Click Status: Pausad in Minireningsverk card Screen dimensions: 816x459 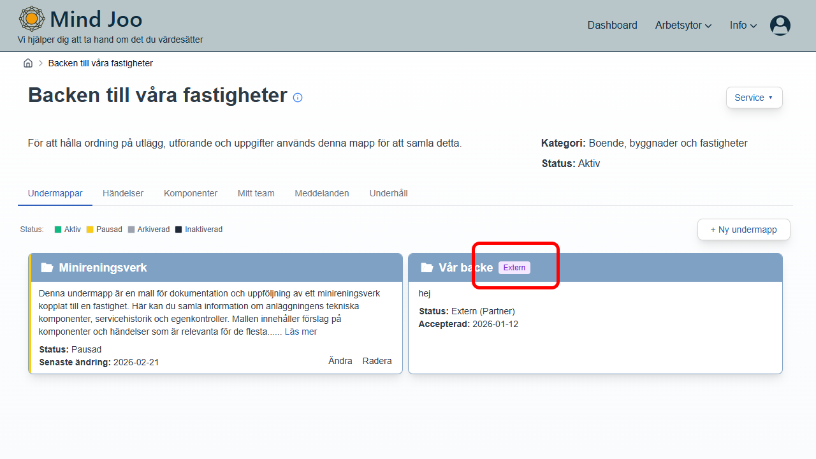pyautogui.click(x=70, y=349)
